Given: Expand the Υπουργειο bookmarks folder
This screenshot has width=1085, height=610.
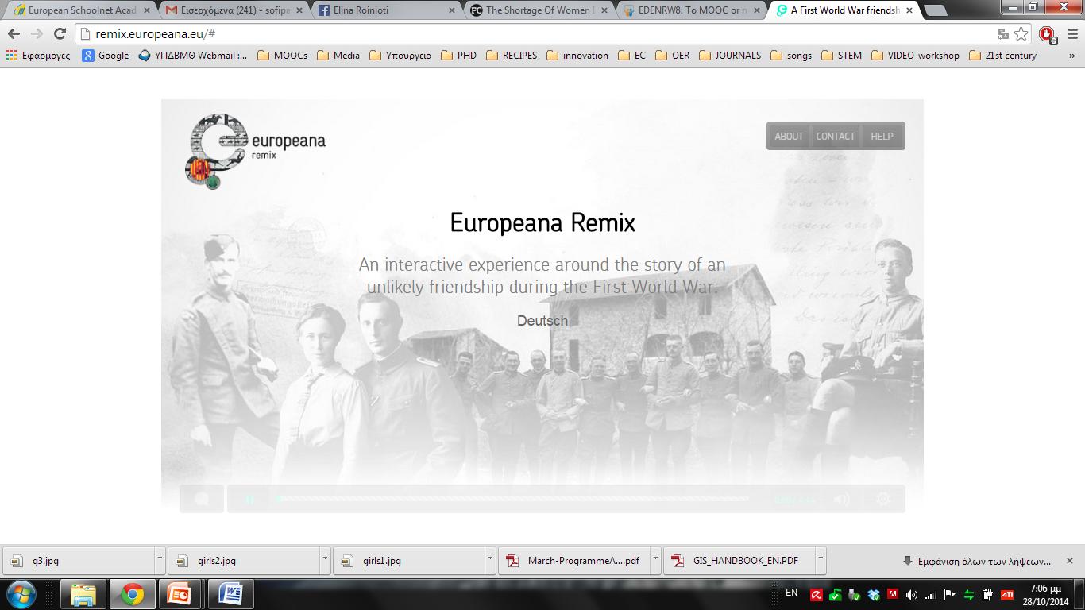Looking at the screenshot, I should point(400,56).
